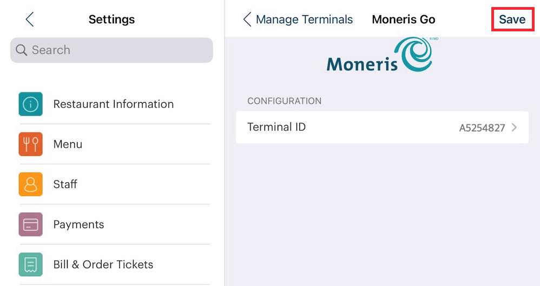Click the orange Menu fork icon
The width and height of the screenshot is (540, 286).
[31, 144]
